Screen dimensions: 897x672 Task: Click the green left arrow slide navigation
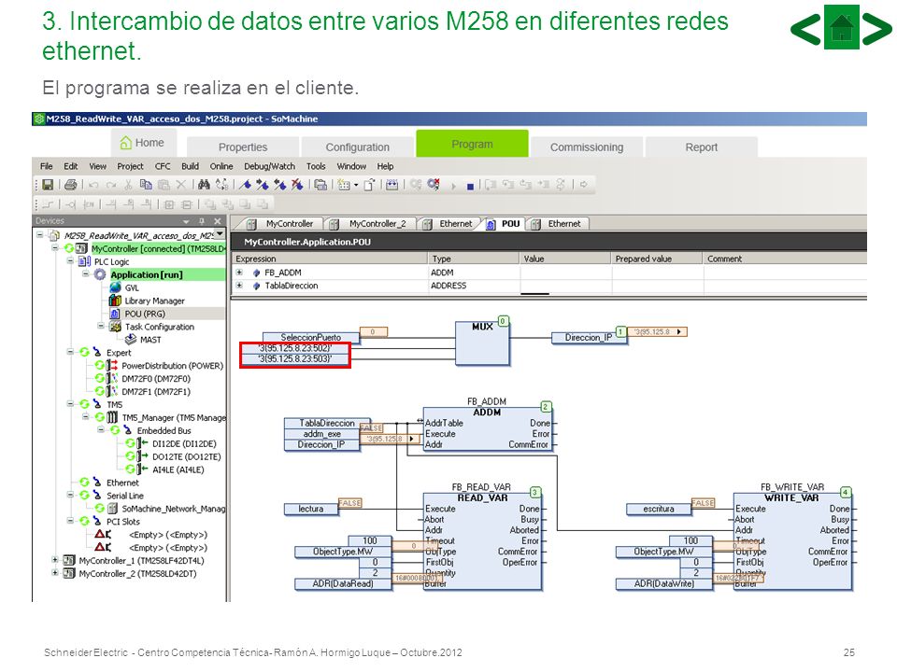click(805, 29)
